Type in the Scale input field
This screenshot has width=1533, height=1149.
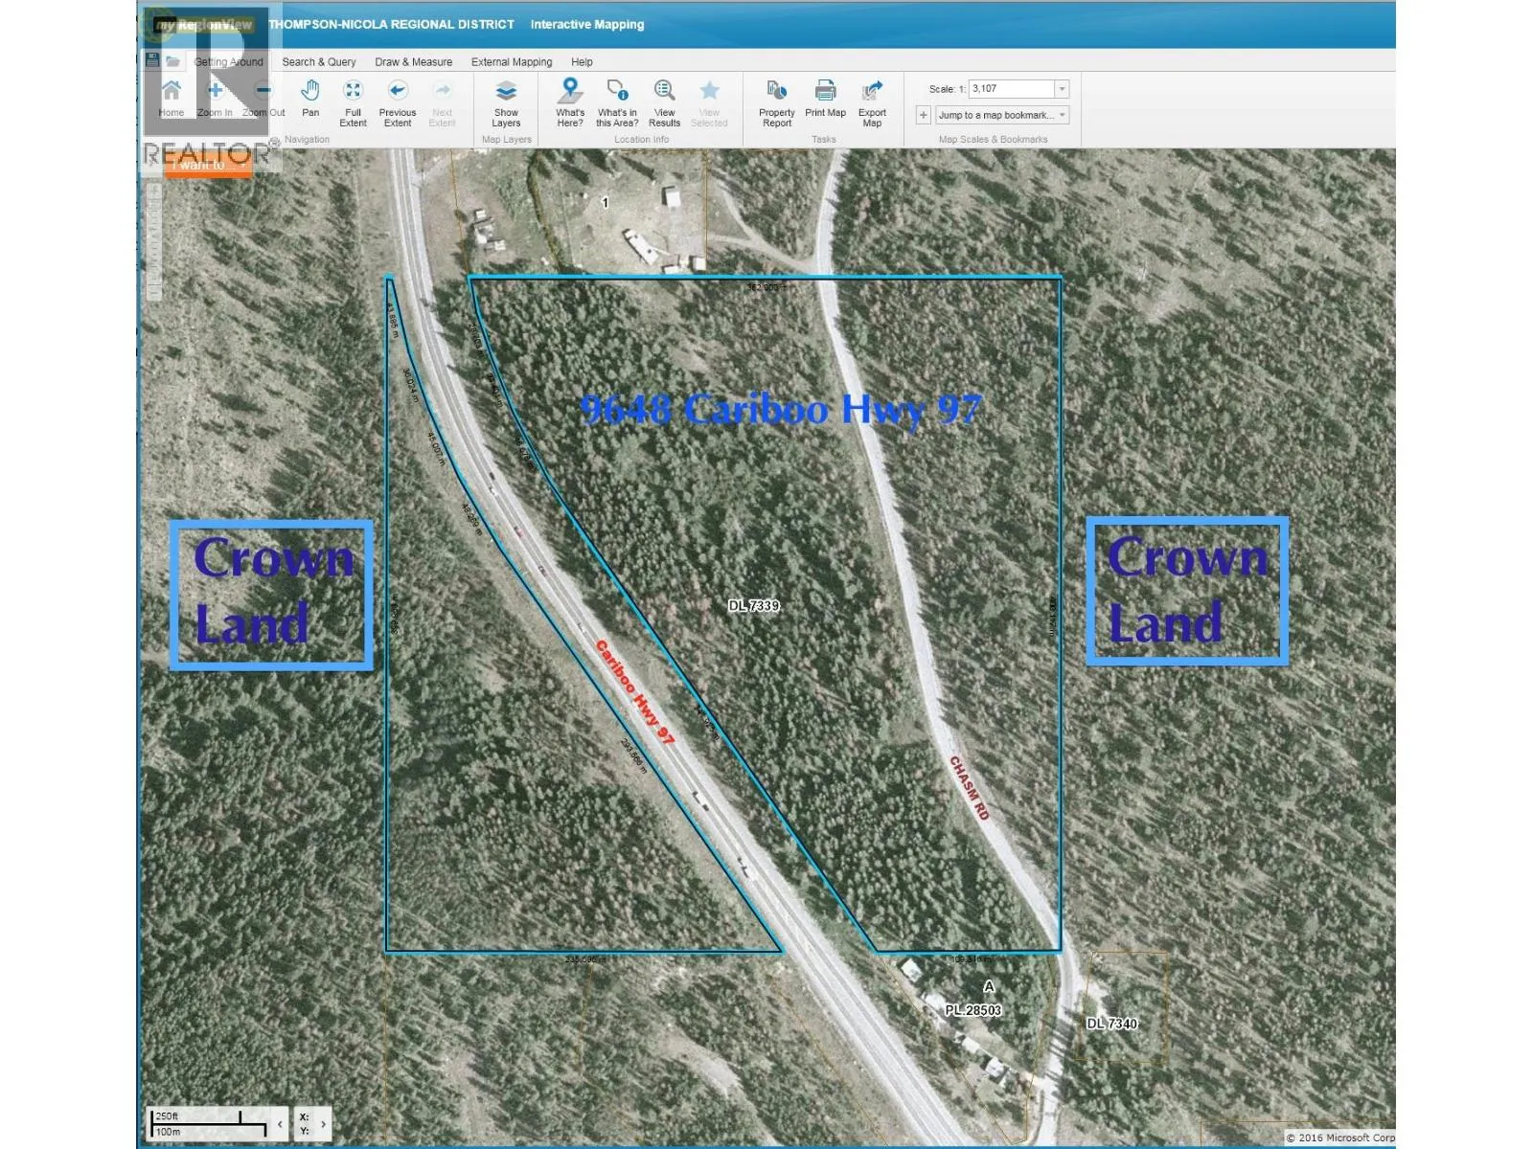click(1006, 88)
